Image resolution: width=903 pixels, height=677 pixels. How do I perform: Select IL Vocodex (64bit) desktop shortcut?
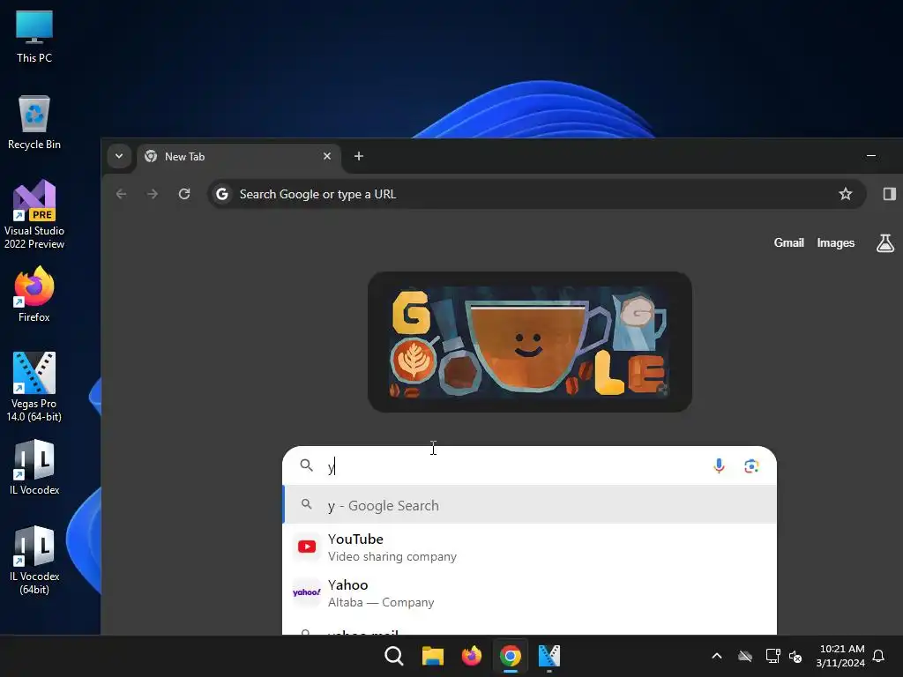pyautogui.click(x=34, y=560)
